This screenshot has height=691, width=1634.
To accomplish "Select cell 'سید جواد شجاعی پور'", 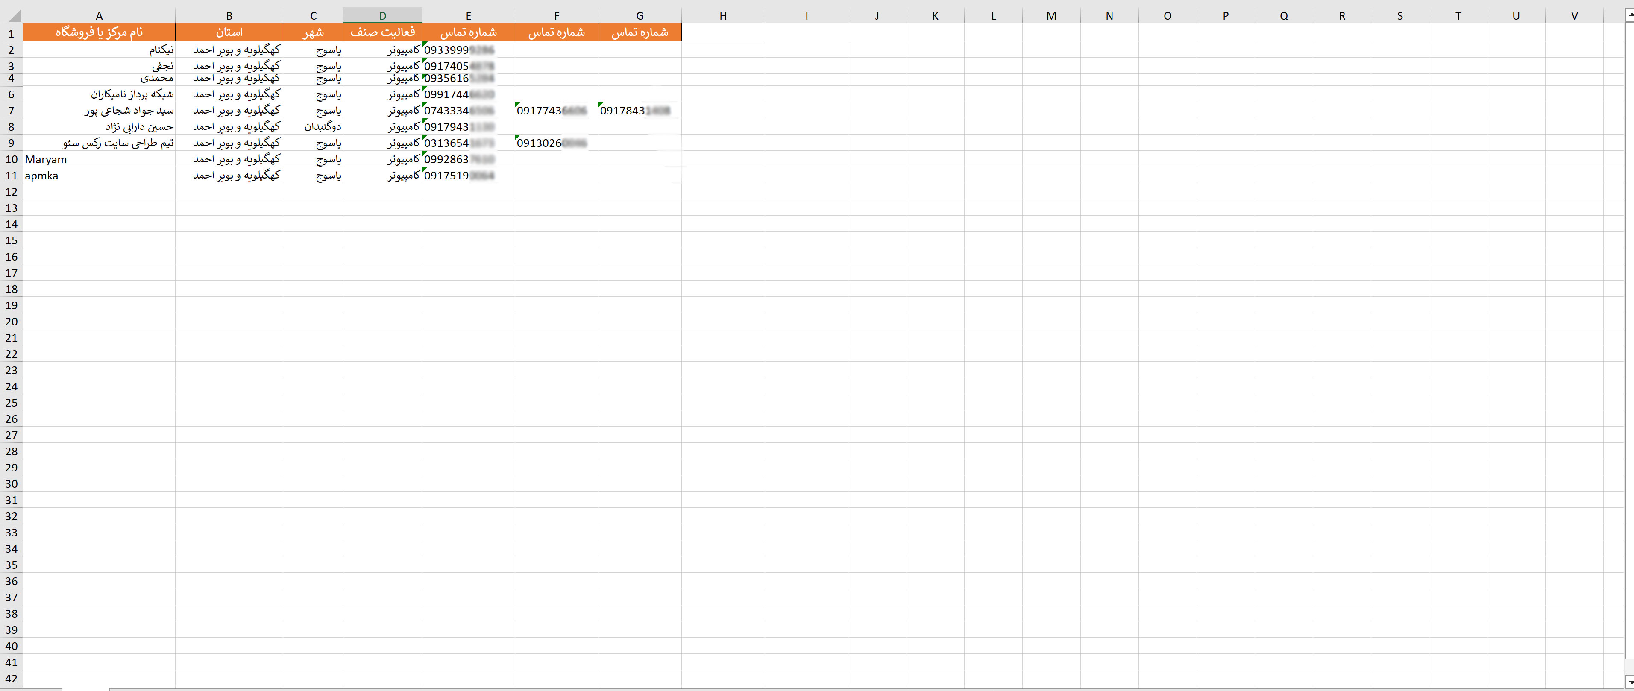I will [99, 110].
